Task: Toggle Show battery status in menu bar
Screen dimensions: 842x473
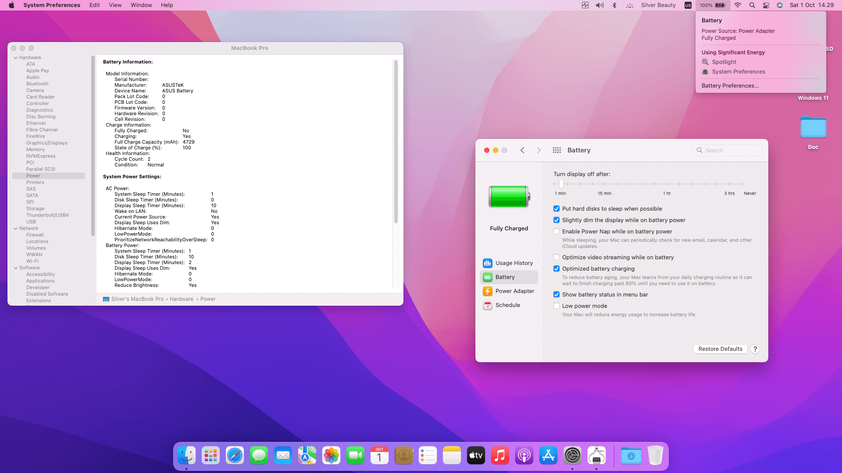Action: pyautogui.click(x=557, y=295)
